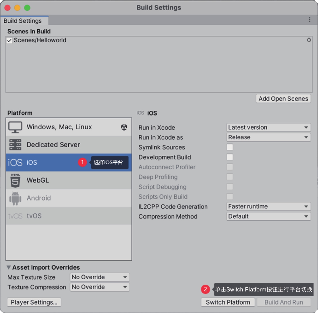Open the IL2CPP Code Generation dropdown
The width and height of the screenshot is (318, 313).
pyautogui.click(x=268, y=206)
